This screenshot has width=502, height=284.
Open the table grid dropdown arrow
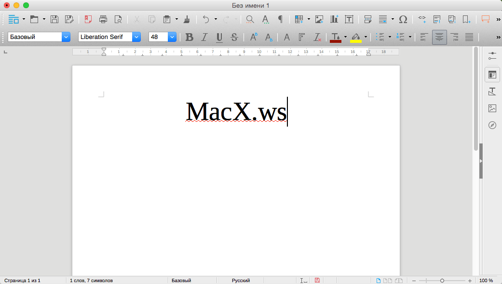pos(309,19)
